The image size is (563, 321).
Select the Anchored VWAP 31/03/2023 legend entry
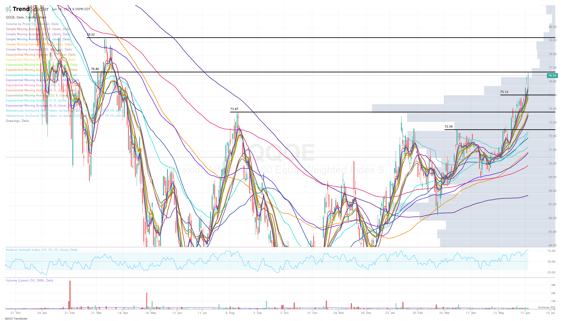[70, 116]
